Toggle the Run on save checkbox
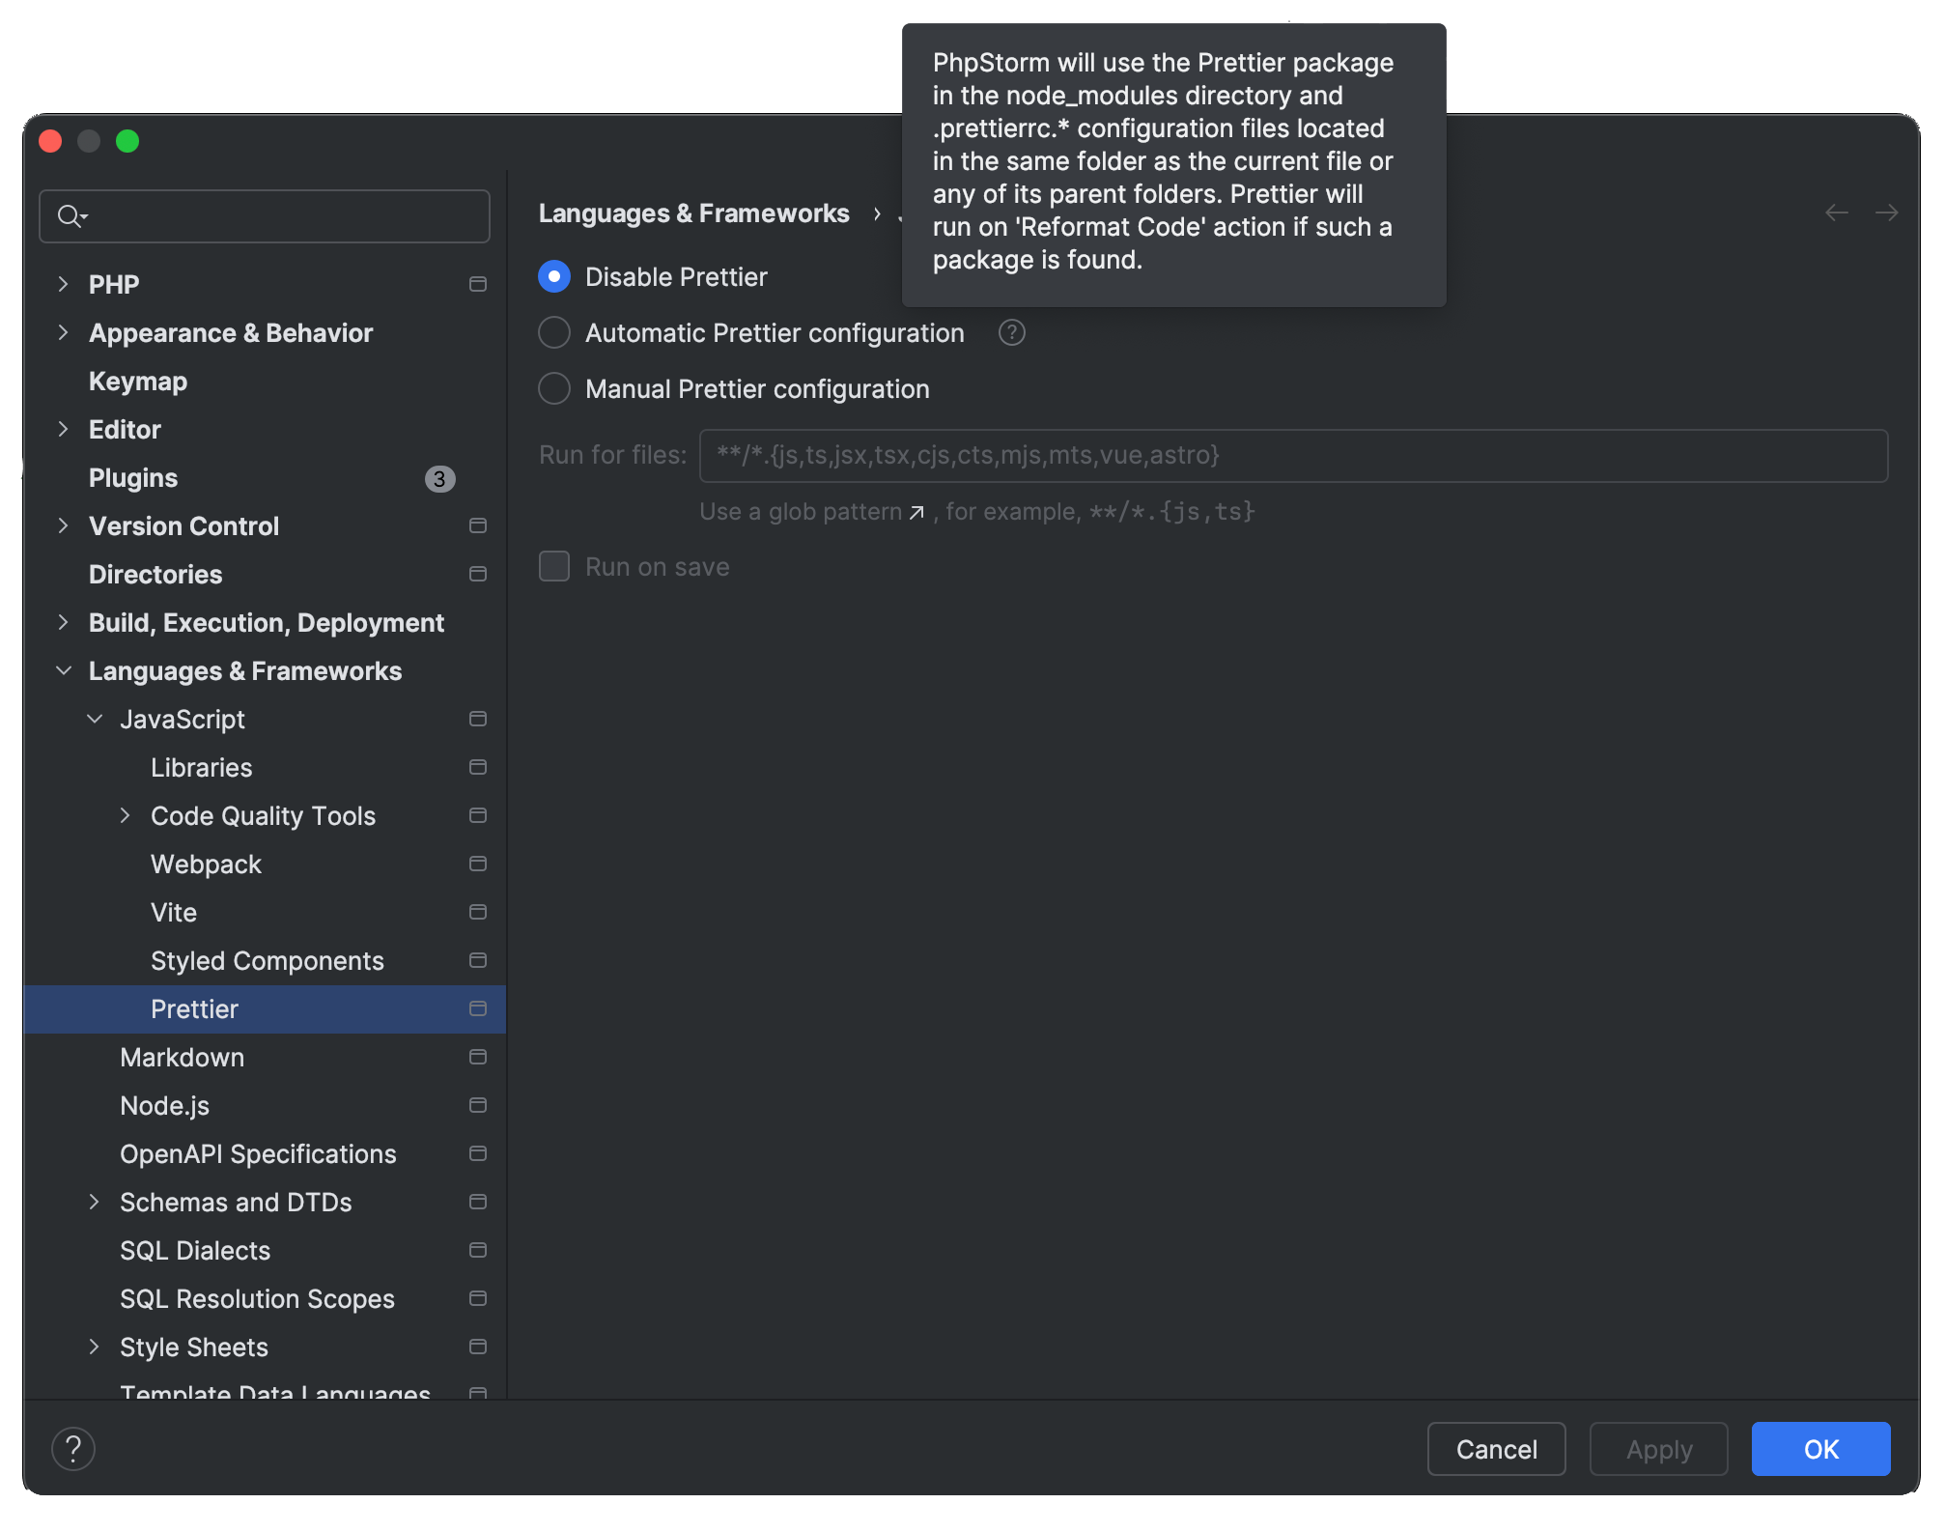The width and height of the screenshot is (1945, 1532). tap(554, 566)
